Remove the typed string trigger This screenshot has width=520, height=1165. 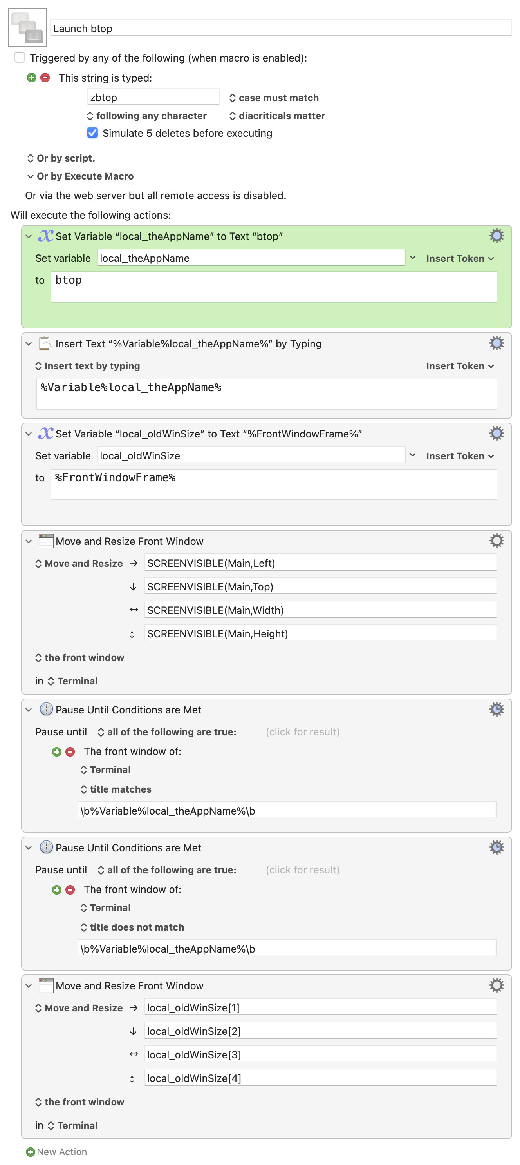coord(45,78)
